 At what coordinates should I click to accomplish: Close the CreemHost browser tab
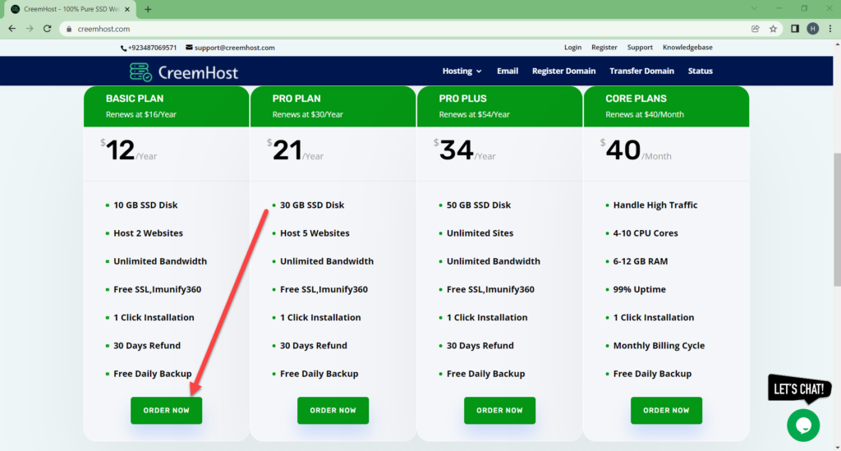127,9
